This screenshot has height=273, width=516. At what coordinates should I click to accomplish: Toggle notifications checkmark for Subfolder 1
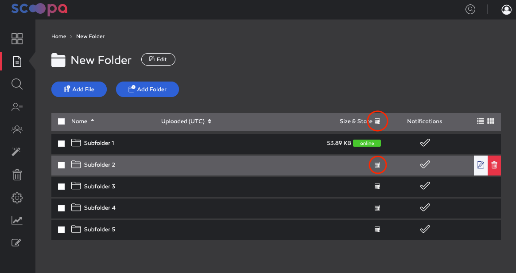point(425,143)
